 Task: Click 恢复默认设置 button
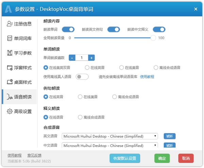tap(125, 158)
